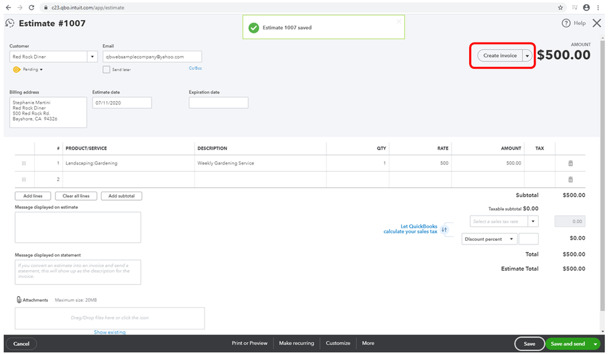The image size is (608, 354).
Task: Open the estimate history clock icon
Action: coord(10,23)
